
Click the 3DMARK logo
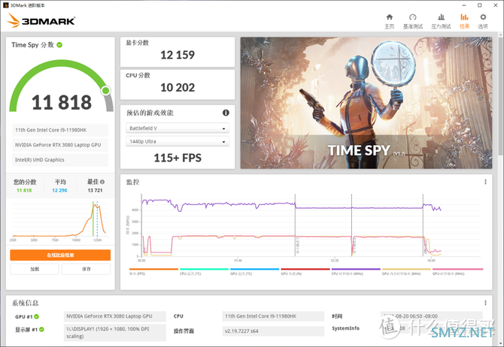coord(41,20)
